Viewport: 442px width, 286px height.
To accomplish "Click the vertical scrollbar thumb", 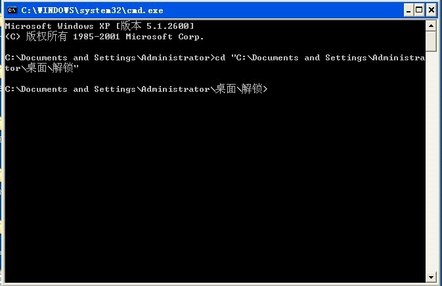I will [431, 41].
